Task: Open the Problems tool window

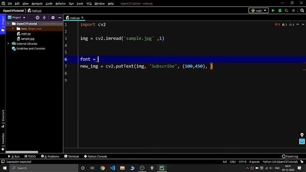Action: pyautogui.click(x=50, y=156)
